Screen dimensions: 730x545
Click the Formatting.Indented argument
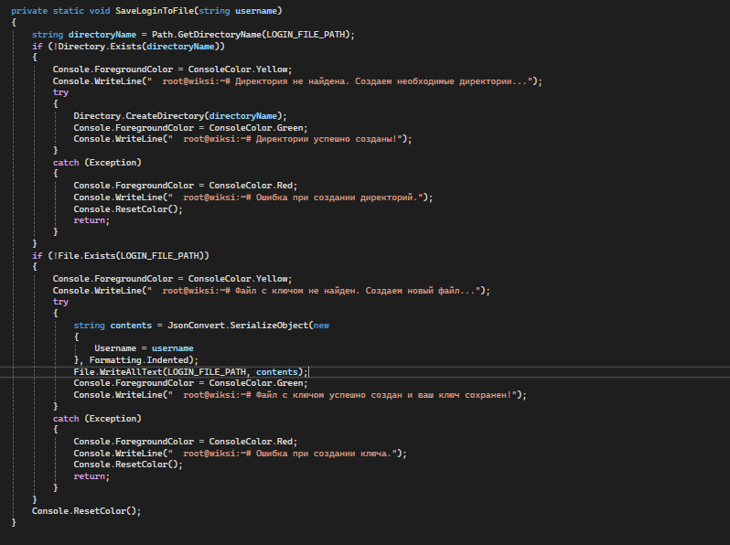coord(139,359)
